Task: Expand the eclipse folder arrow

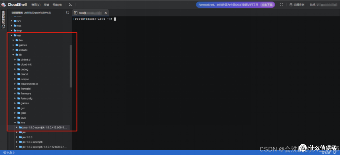Action: click(15, 79)
